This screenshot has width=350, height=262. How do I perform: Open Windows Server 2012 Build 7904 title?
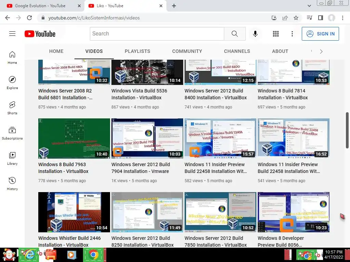[x=140, y=168]
